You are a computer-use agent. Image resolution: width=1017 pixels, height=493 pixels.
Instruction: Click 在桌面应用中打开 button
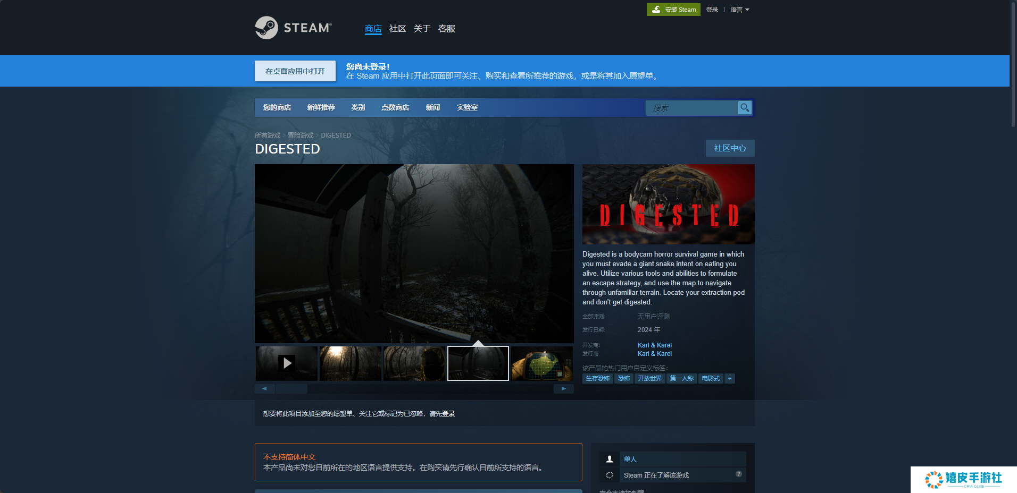295,71
